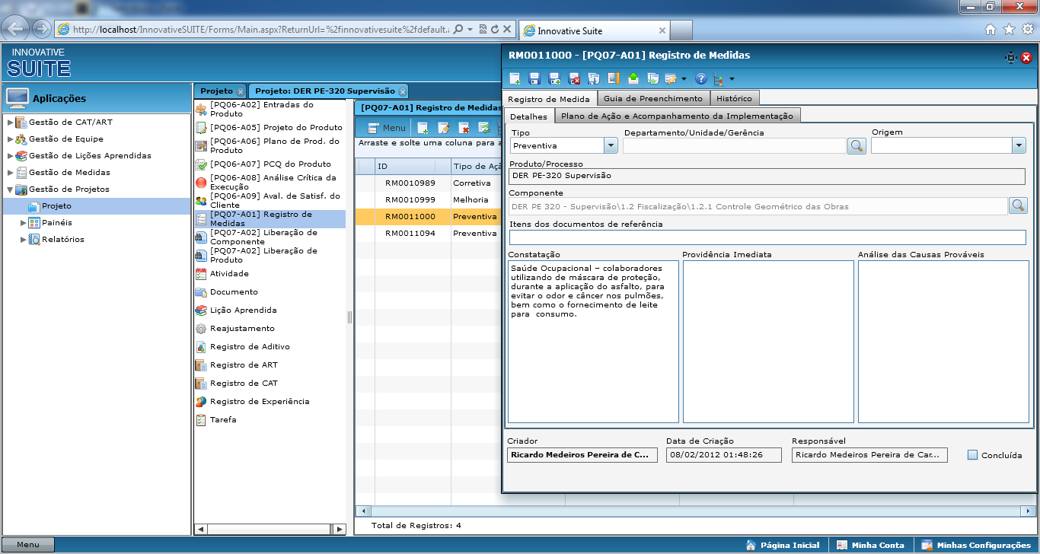
Task: Expand Gestão de Equipe tree node
Action: pos(11,139)
